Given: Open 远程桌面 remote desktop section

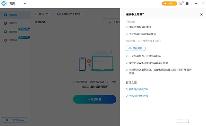Looking at the screenshot, I should (13, 32).
